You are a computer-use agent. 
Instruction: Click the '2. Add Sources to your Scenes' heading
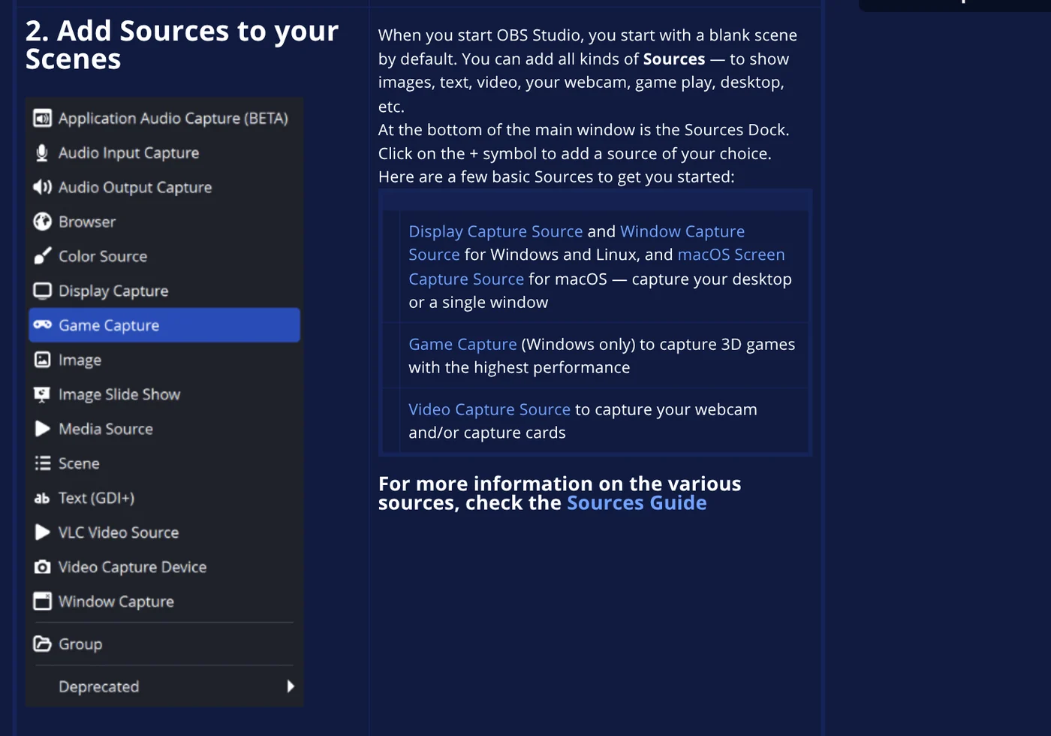182,44
